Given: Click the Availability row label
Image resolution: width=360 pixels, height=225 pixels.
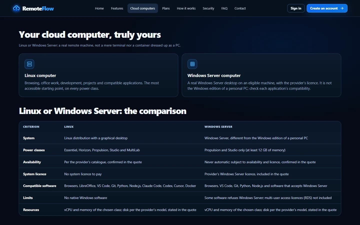Looking at the screenshot, I should pyautogui.click(x=32, y=162).
